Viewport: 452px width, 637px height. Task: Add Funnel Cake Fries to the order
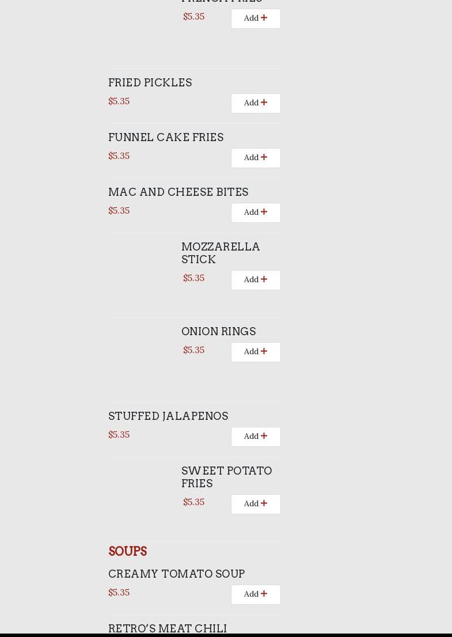256,158
